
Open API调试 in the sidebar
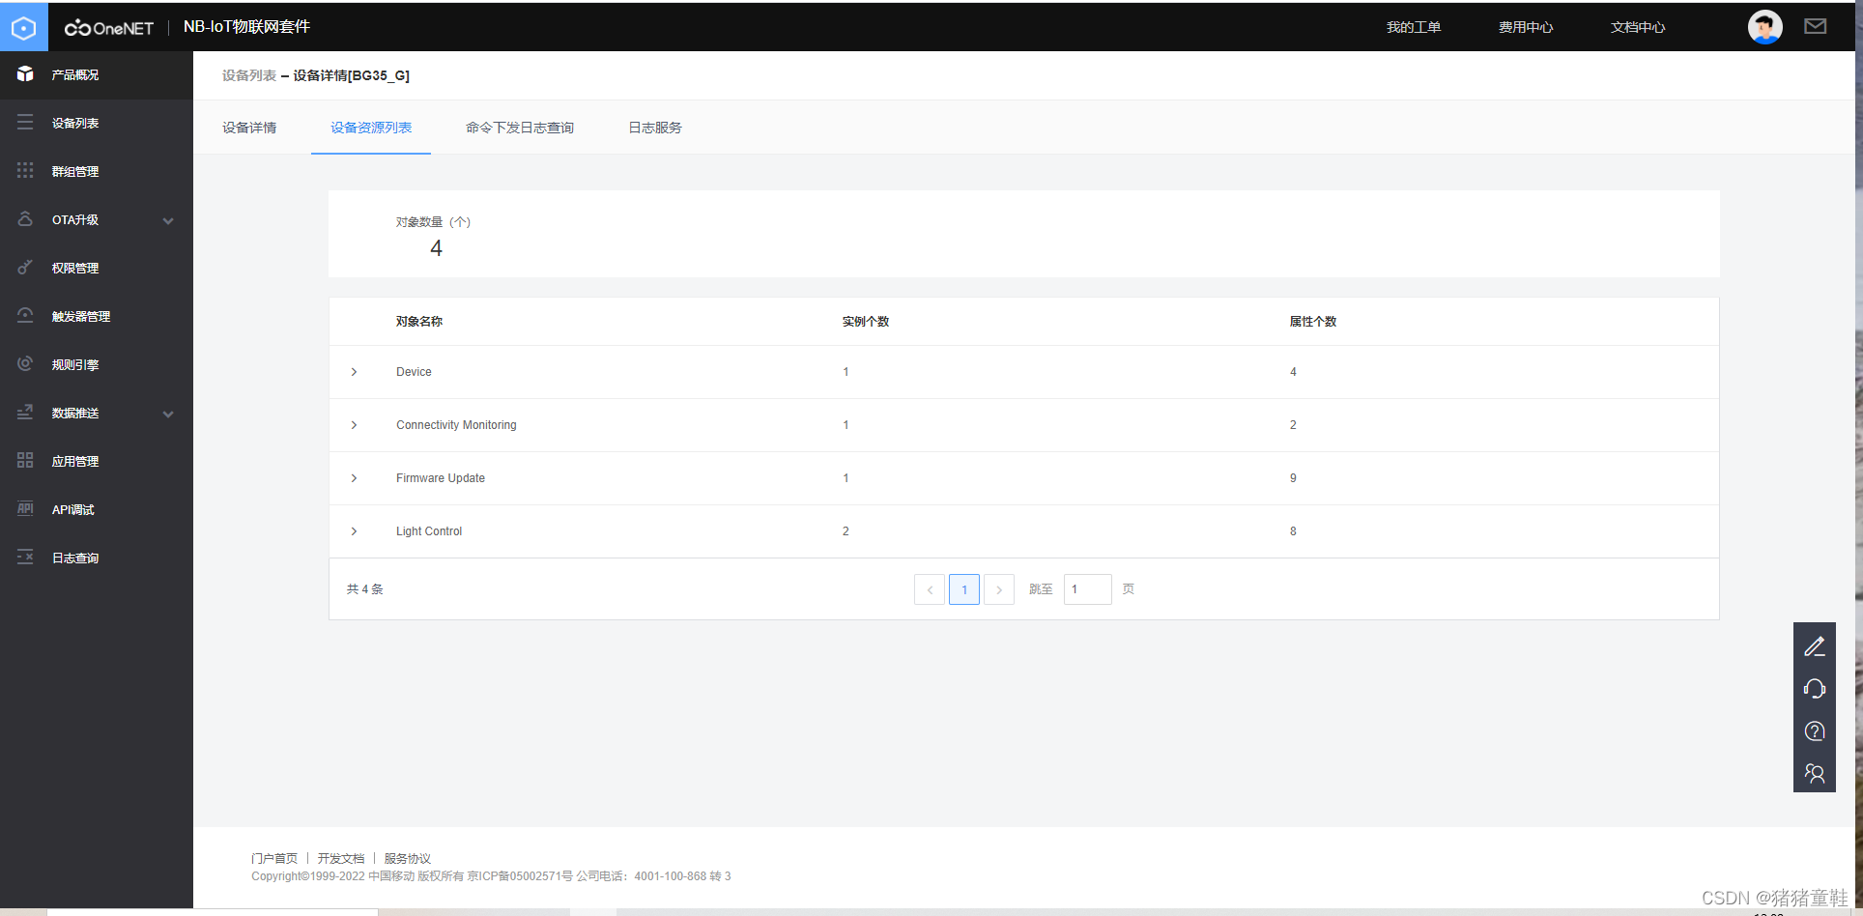(73, 509)
